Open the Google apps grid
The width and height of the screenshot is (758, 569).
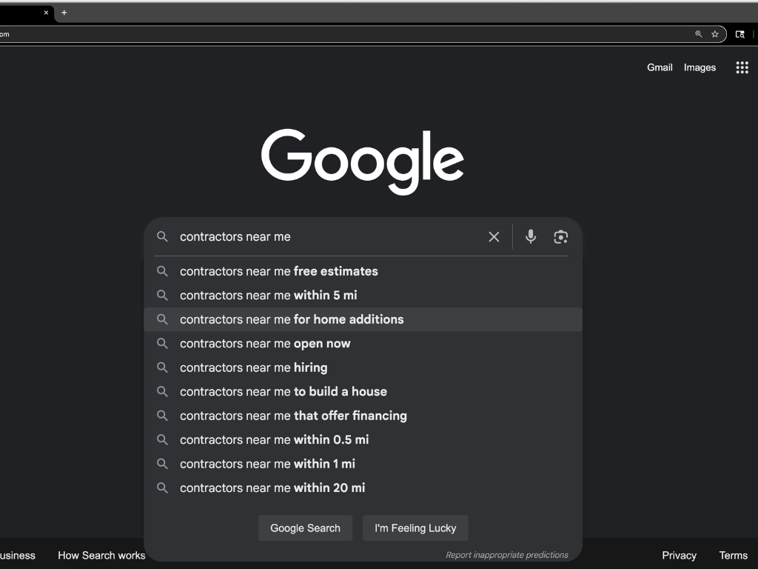(x=742, y=67)
